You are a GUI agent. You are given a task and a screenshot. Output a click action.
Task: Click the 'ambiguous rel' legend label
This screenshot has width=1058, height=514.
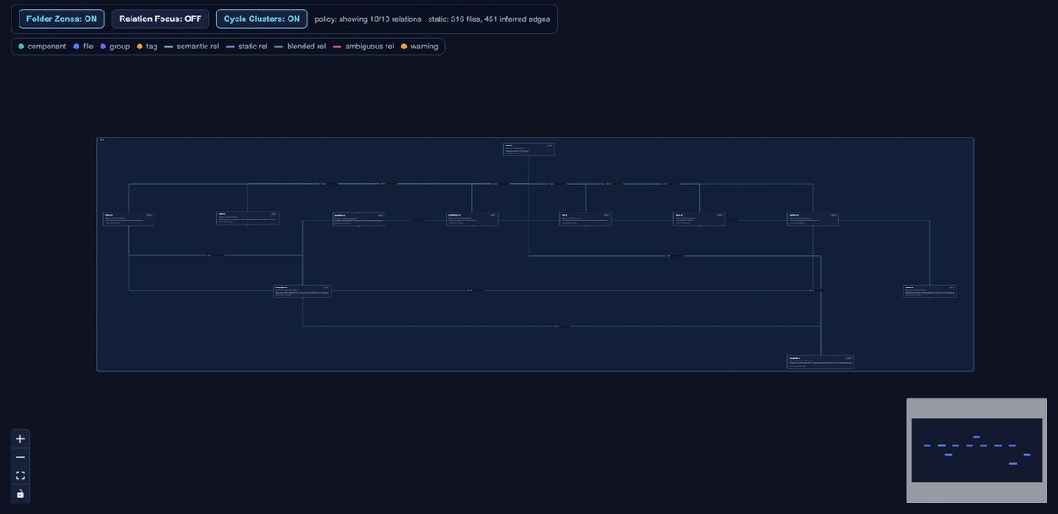(370, 47)
